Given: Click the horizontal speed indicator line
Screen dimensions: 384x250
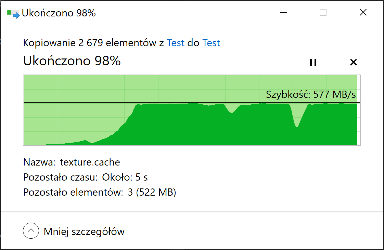Looking at the screenshot, I should pyautogui.click(x=192, y=103).
